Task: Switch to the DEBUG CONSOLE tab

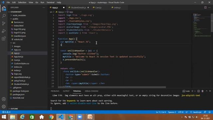Action: (x=92, y=91)
